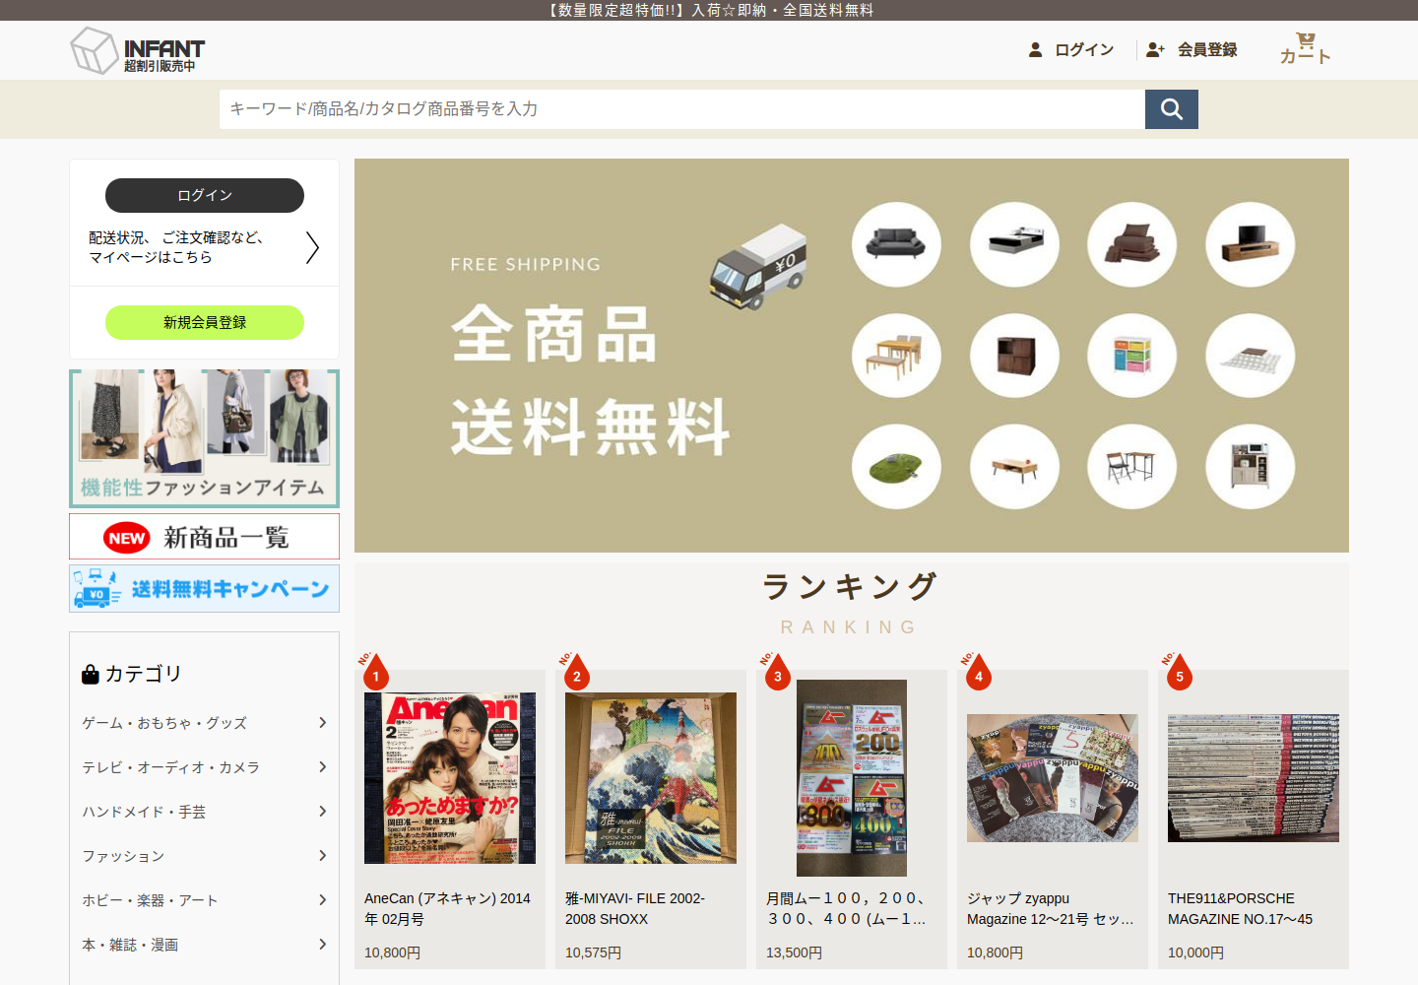The image size is (1418, 985).
Task: Click the 10,575円 price text
Action: pyautogui.click(x=593, y=952)
